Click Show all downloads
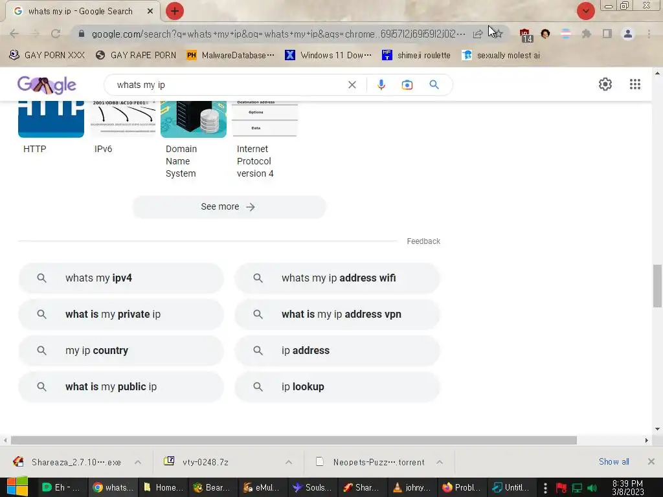The image size is (663, 497). (x=614, y=461)
